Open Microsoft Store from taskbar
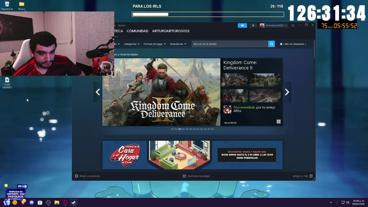The image size is (368, 207). coord(40,202)
